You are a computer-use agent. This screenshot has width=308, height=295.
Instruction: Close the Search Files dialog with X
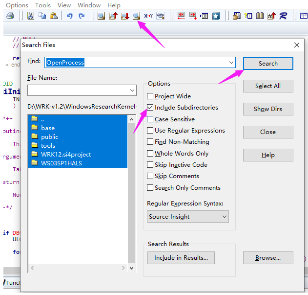pyautogui.click(x=297, y=45)
